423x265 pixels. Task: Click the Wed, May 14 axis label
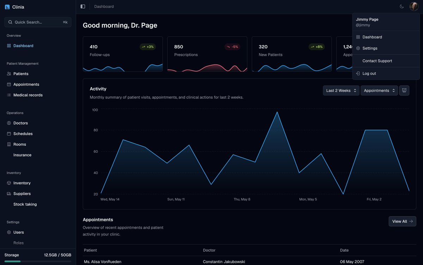110,199
